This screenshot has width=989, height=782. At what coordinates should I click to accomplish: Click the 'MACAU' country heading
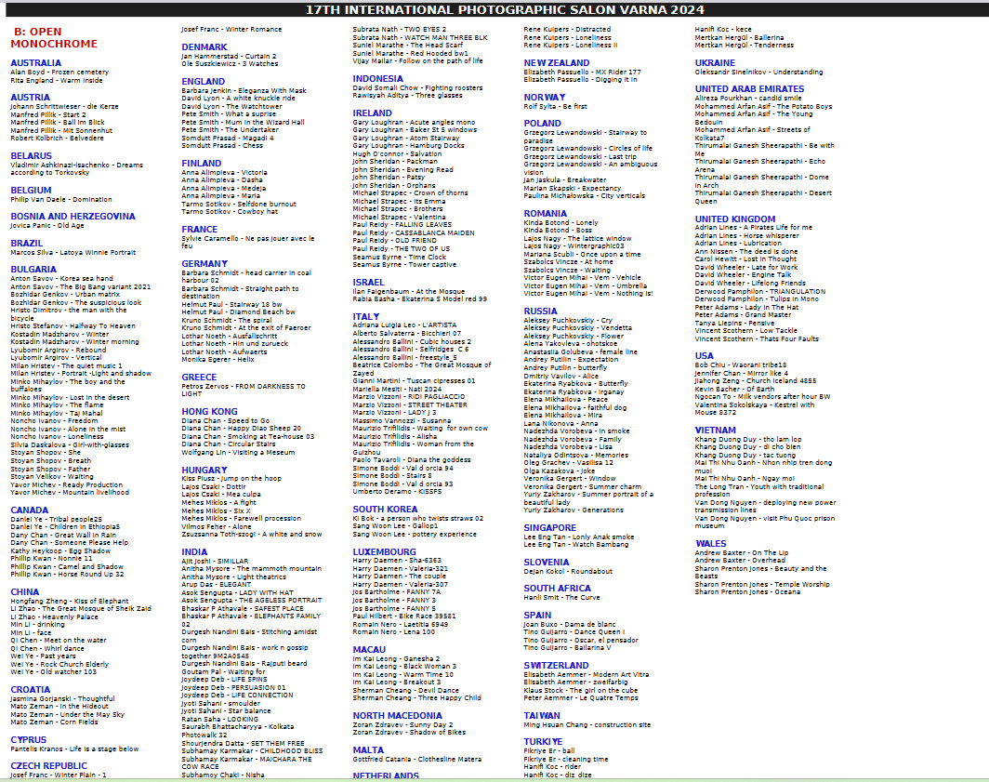369,650
